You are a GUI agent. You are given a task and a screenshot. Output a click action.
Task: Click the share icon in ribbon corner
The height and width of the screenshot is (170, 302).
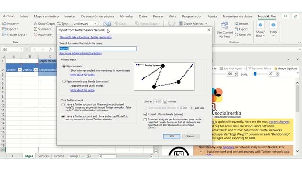coord(295,16)
